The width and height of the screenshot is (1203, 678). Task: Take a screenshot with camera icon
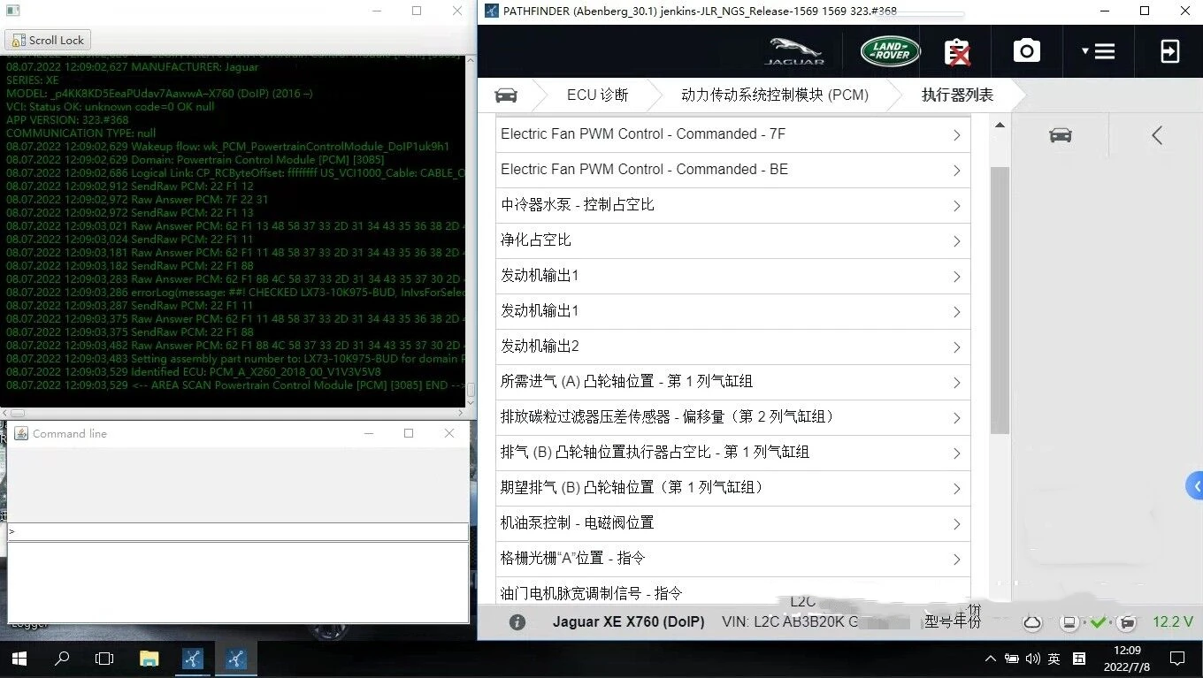[1026, 51]
